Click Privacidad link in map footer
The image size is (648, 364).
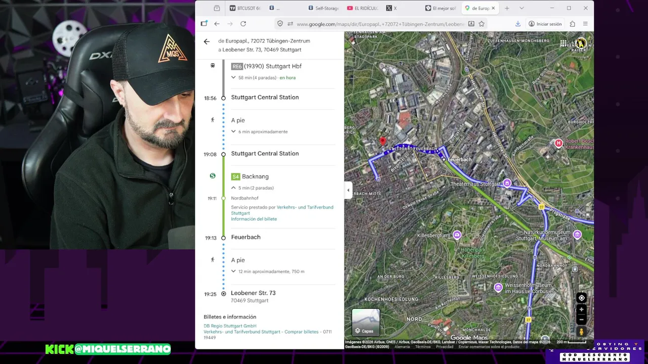[444, 347]
